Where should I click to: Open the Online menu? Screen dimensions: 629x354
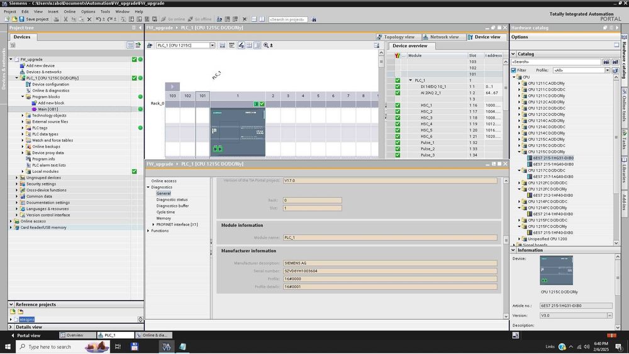click(69, 11)
